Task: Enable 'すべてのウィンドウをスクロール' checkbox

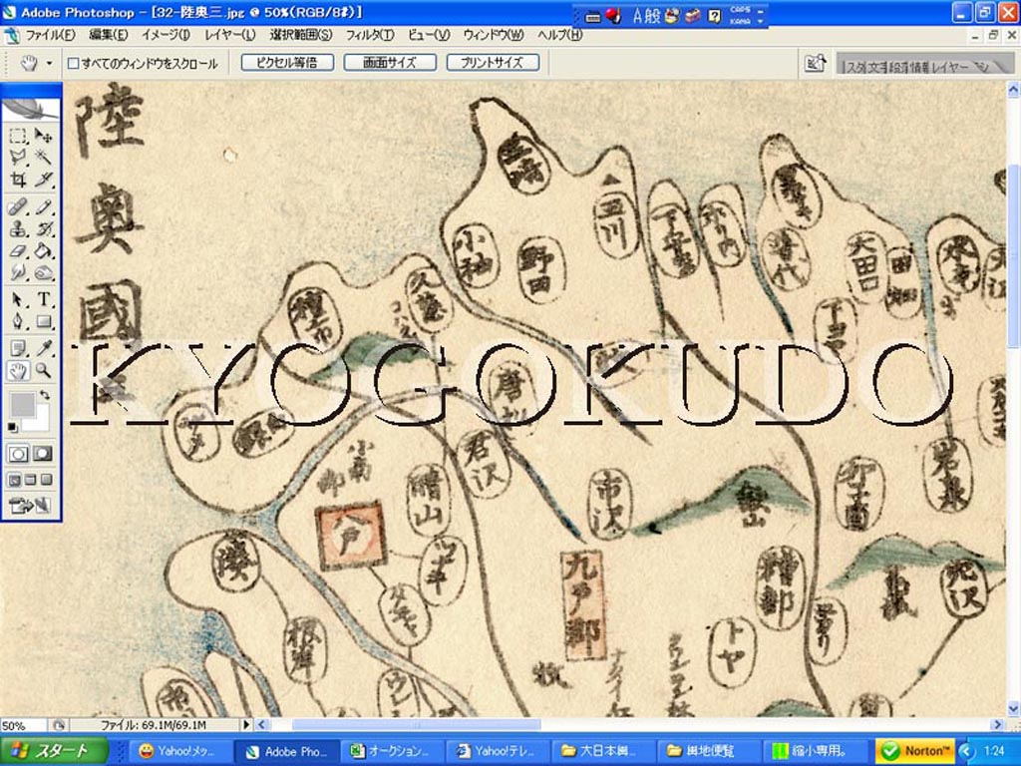Action: pos(74,63)
